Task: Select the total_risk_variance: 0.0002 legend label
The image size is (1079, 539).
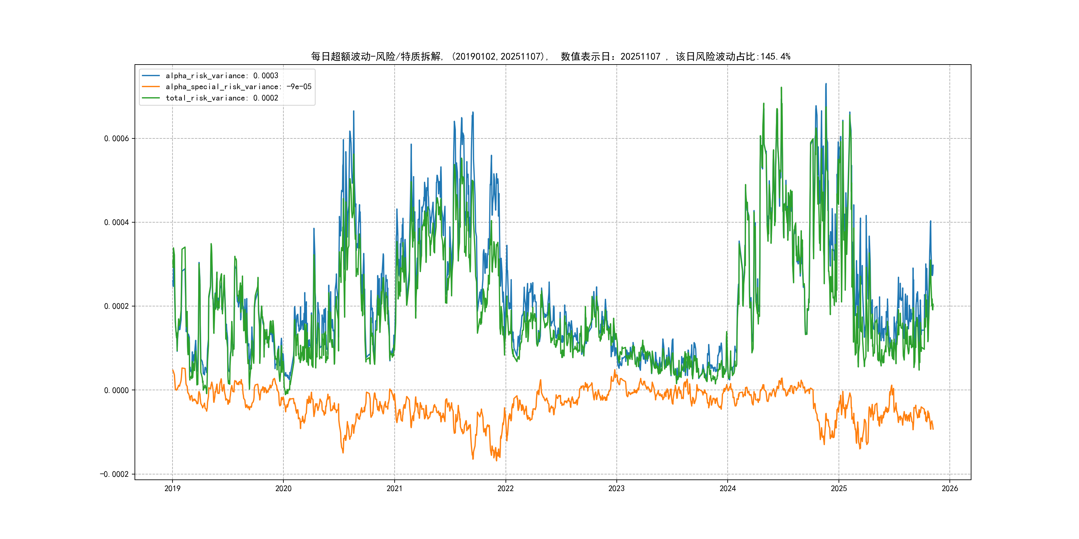Action: (x=221, y=98)
